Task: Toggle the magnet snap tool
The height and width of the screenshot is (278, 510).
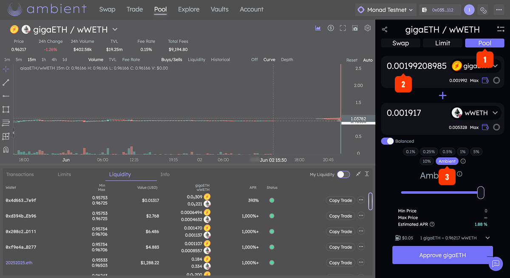Action: pyautogui.click(x=6, y=150)
